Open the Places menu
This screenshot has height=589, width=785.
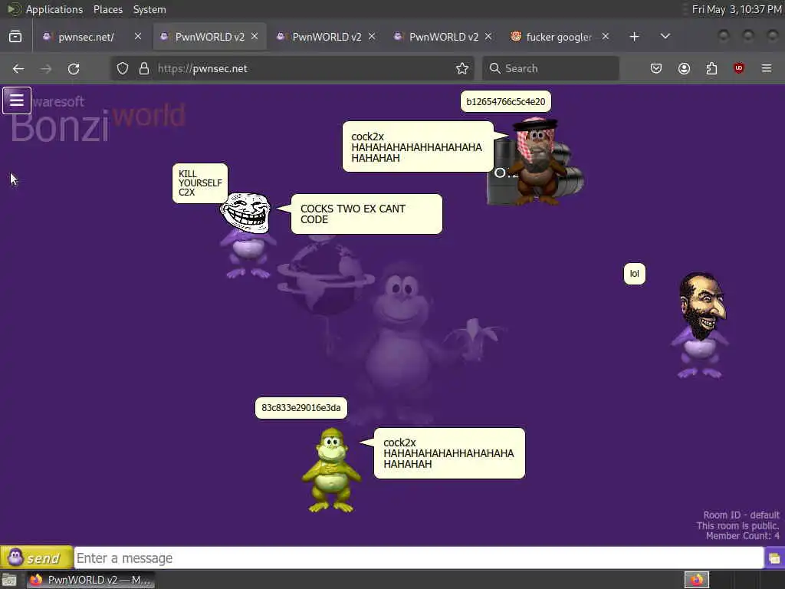(x=107, y=9)
